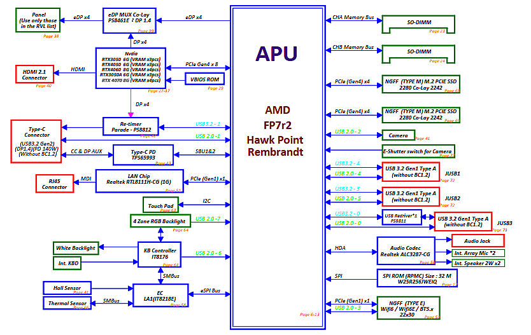Click the Audio Codec Realtek ALC3287-CG block
The height and width of the screenshot is (335, 531).
406,251
